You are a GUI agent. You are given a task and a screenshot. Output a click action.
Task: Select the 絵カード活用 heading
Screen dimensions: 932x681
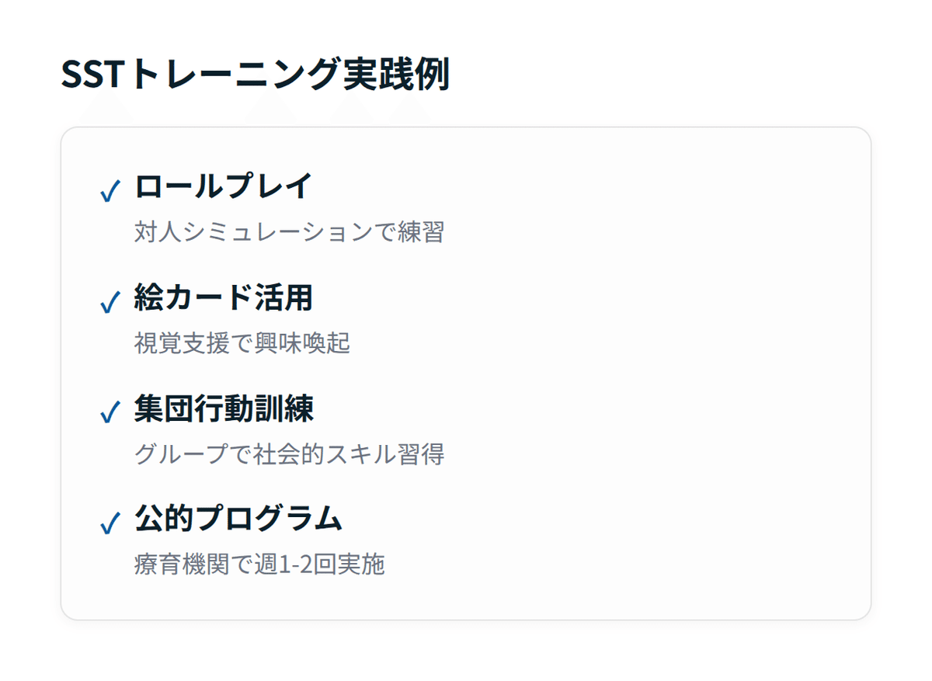[223, 297]
